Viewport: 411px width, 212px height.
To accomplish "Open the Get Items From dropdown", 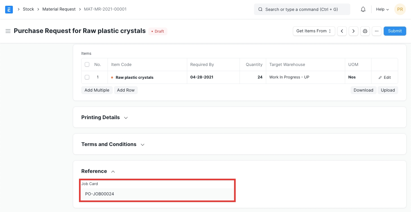I will [x=314, y=31].
